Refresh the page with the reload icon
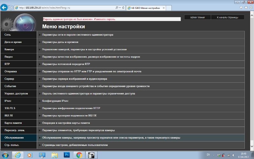 [123, 8]
